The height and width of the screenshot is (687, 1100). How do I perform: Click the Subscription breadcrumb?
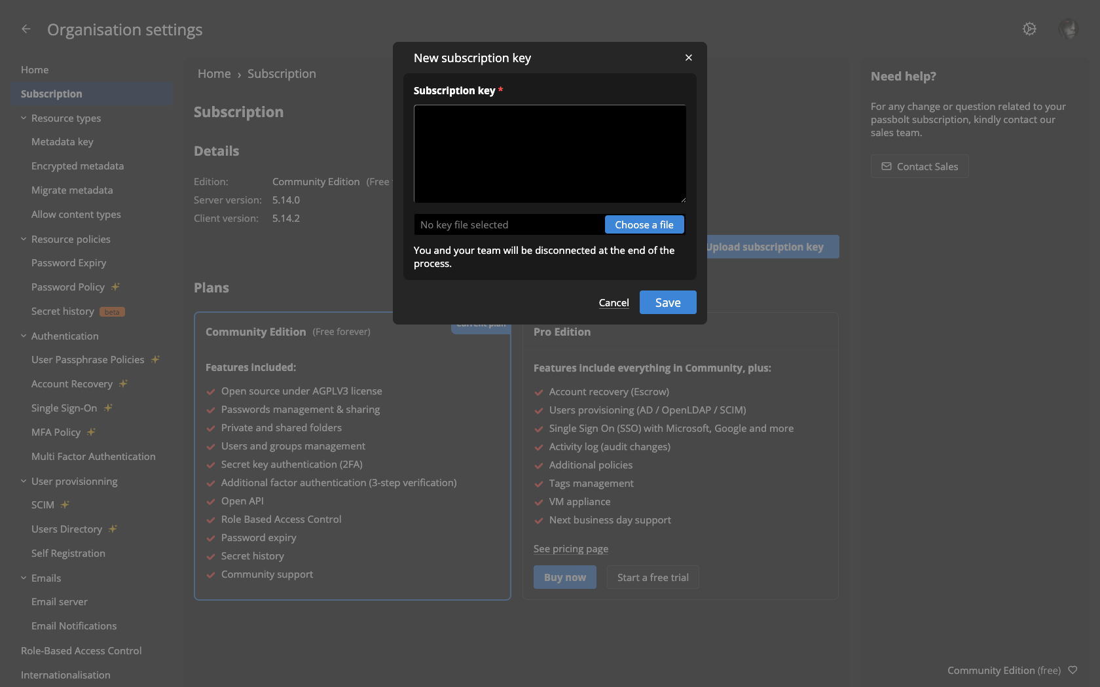(282, 73)
